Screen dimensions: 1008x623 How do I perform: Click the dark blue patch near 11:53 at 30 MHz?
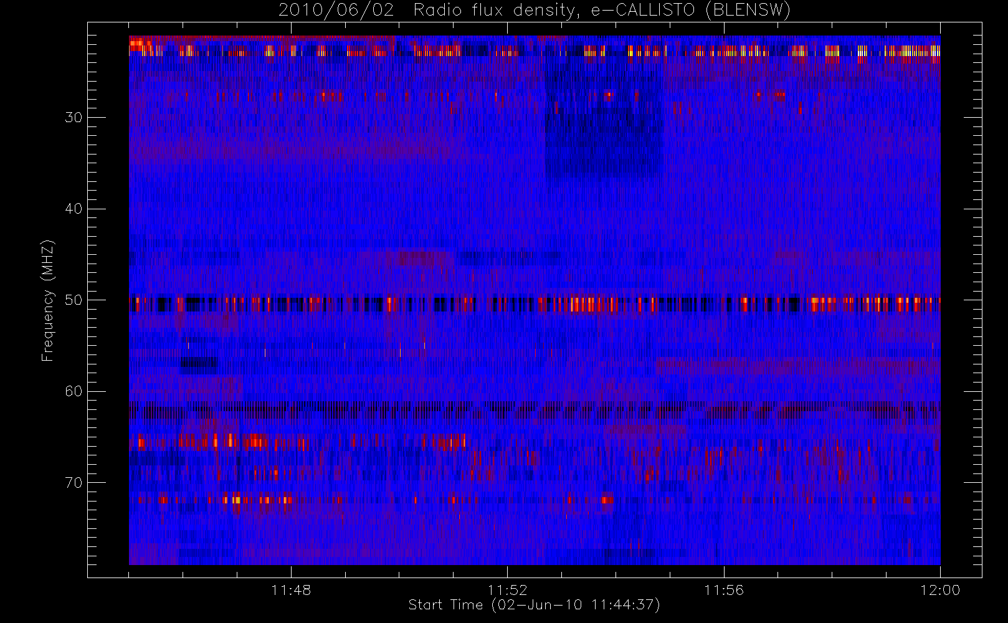603,118
